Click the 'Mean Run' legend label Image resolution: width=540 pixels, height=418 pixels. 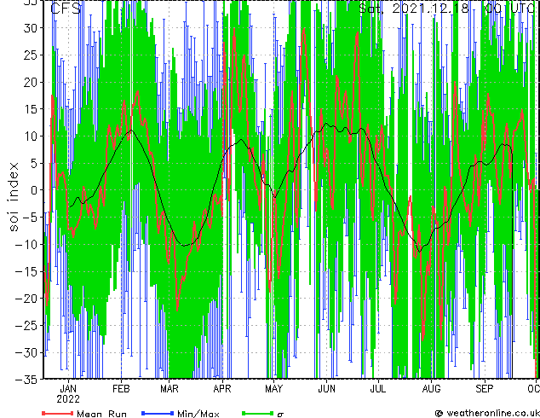[x=102, y=414]
